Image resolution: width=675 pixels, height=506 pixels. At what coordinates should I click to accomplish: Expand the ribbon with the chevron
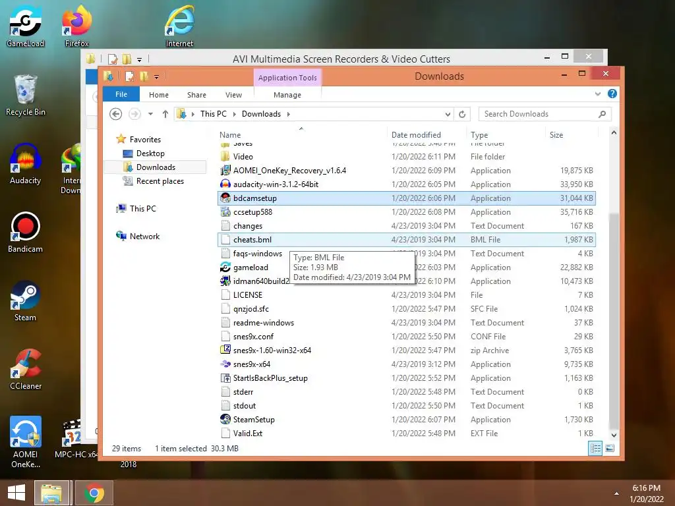(597, 94)
